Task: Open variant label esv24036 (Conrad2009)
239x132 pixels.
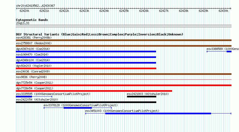Action: [x=33, y=71]
